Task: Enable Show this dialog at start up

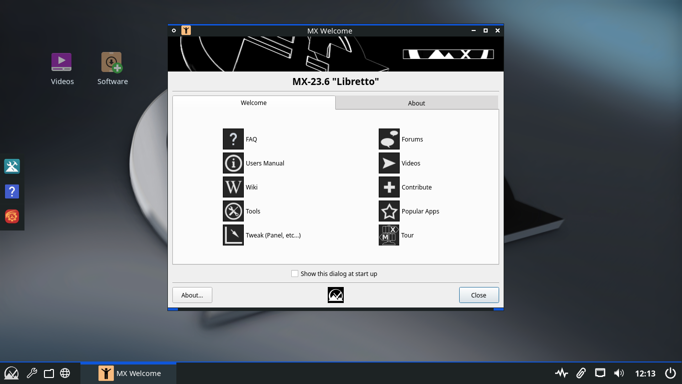Action: [x=295, y=273]
